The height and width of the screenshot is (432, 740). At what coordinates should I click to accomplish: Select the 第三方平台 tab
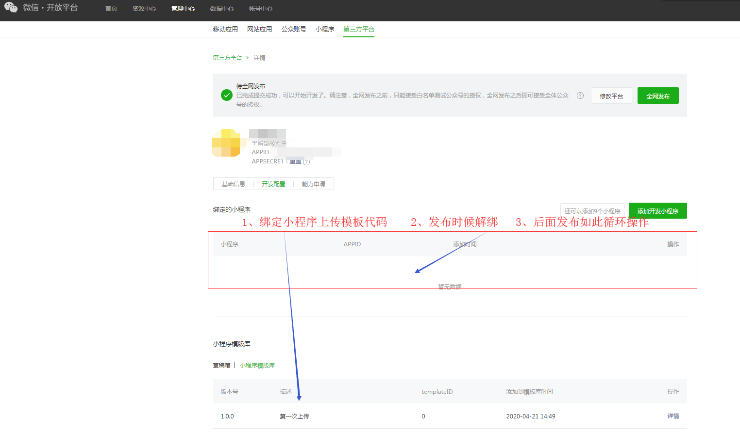[x=359, y=29]
